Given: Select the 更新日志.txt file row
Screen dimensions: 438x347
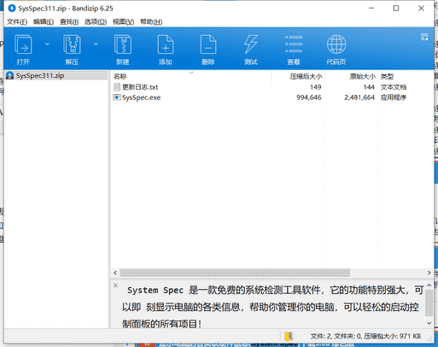Looking at the screenshot, I should click(x=260, y=87).
